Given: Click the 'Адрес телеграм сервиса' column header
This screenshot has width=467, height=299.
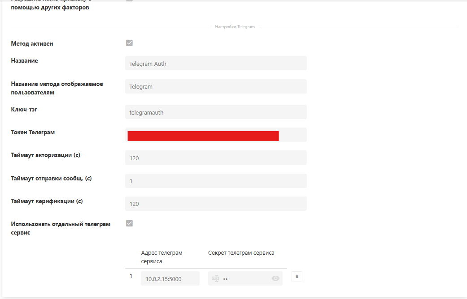Looking at the screenshot, I should (161, 257).
